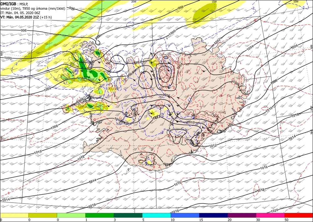Click the olive yellow-green legend swatch
Viewport: 313px width, 222px height.
point(43,215)
